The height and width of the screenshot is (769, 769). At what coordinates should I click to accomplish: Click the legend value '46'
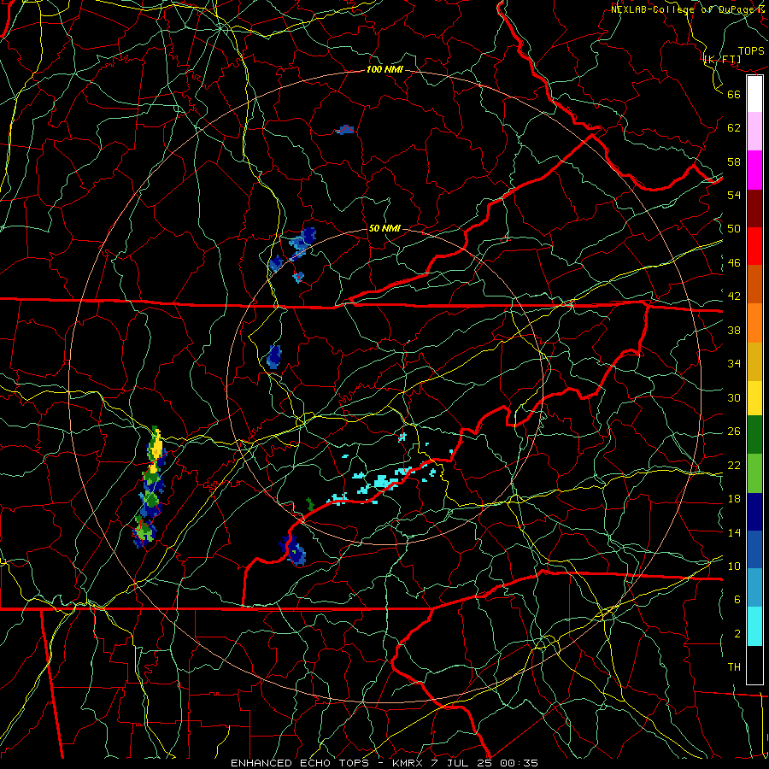[x=734, y=263]
